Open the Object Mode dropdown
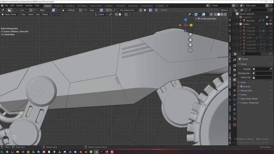This screenshot has height=154, width=274. coord(10,15)
